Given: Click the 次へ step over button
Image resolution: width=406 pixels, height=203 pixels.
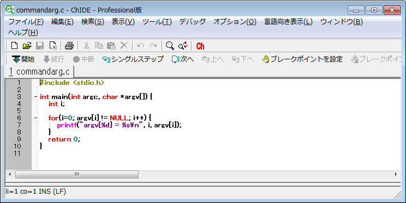Looking at the screenshot, I should click(183, 59).
